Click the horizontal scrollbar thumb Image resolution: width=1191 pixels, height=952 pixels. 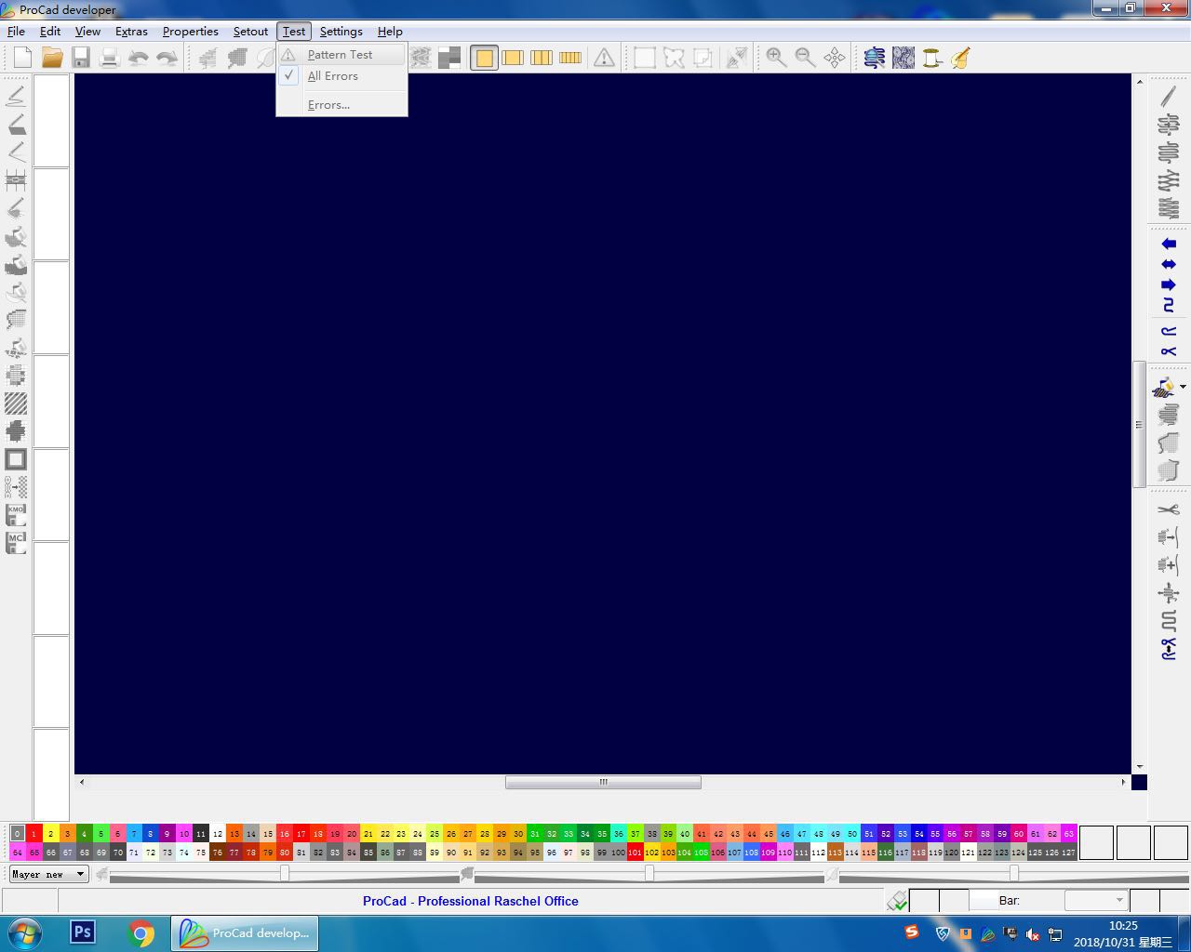click(x=603, y=782)
